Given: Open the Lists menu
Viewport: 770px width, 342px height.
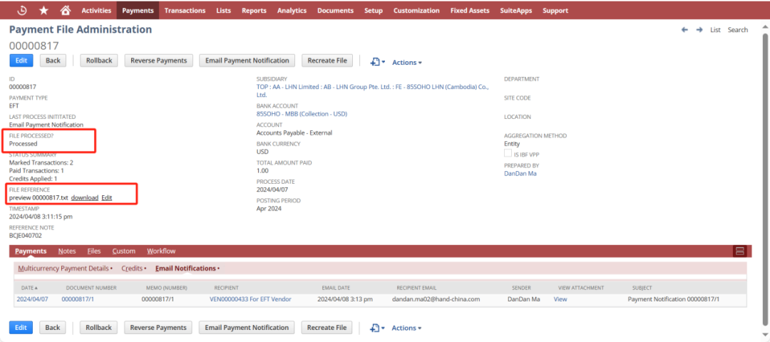Looking at the screenshot, I should [x=223, y=10].
